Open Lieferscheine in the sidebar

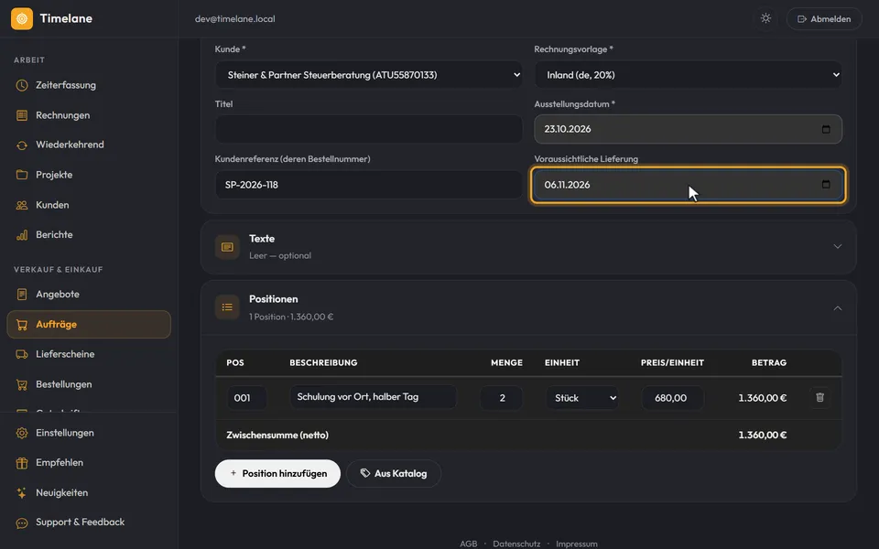pos(89,354)
